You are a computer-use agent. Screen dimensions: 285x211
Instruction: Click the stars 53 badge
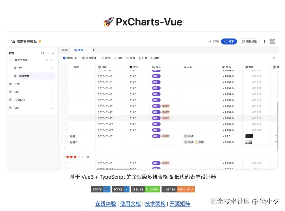tap(101, 189)
